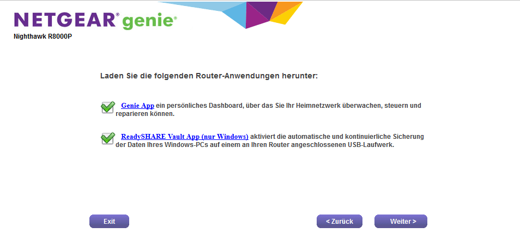Click the heading "Laden Sie die folgenden Router-Anwendungen herunter:"
This screenshot has height=239, width=520.
coord(209,76)
